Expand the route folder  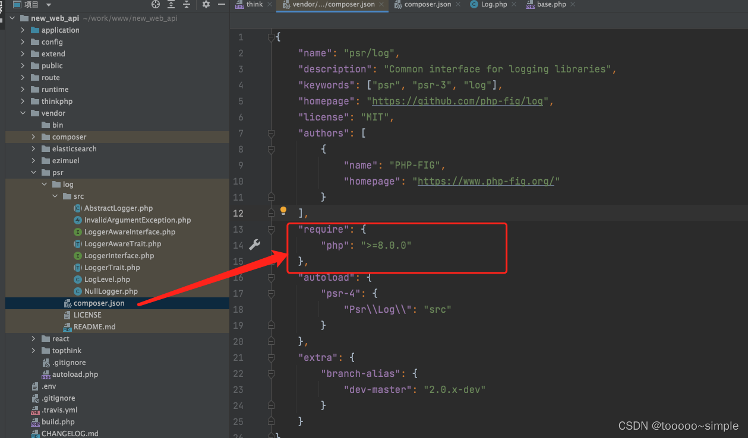click(23, 78)
